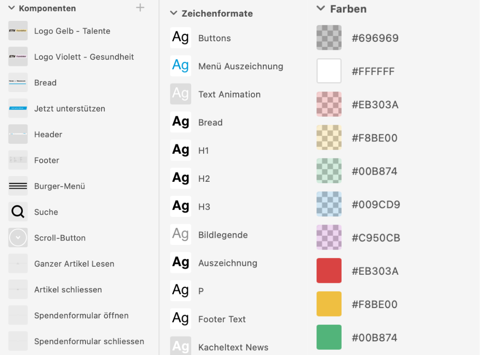The image size is (483, 355).
Task: Select the Spendenformular öffnen component
Action: pyautogui.click(x=81, y=316)
